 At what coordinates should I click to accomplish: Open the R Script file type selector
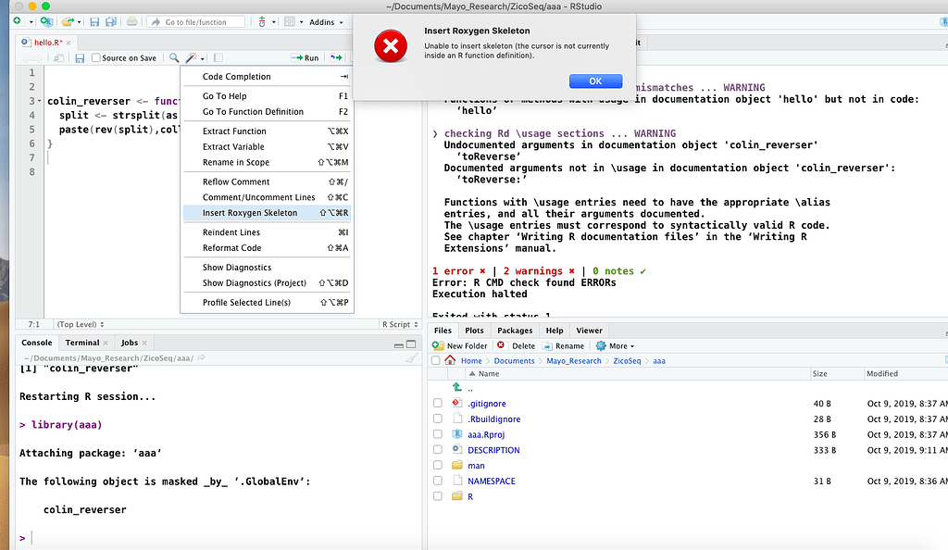[x=399, y=325]
